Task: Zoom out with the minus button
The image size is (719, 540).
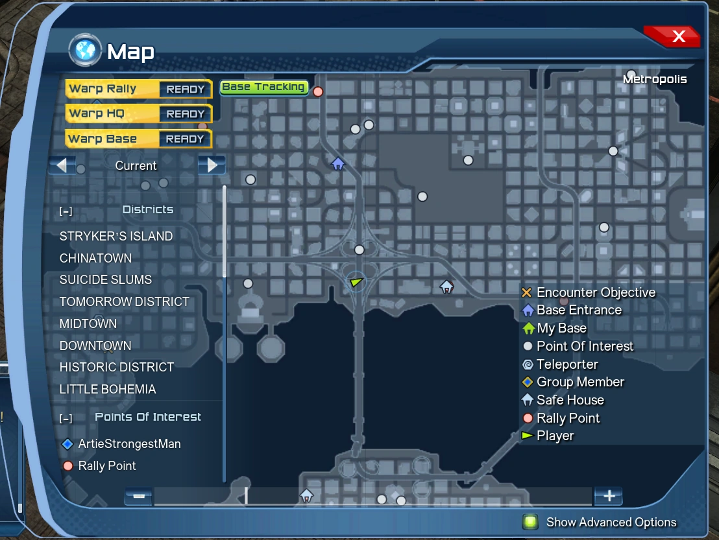Action: 138,496
